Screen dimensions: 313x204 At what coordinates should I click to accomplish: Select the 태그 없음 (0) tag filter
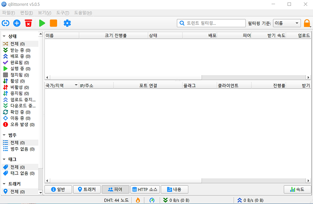coord(20,173)
